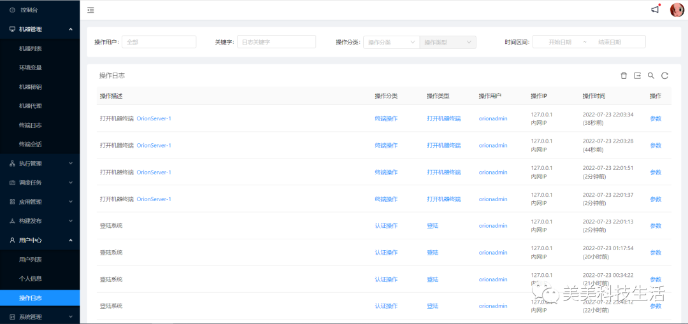
Task: Expand the 构建发布 menu group
Action: [x=40, y=221]
